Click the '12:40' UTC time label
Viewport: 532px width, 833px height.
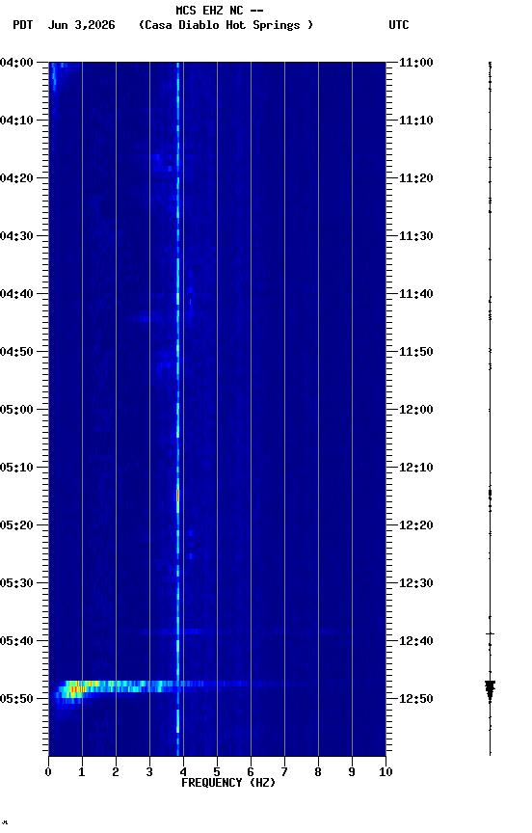coord(416,642)
